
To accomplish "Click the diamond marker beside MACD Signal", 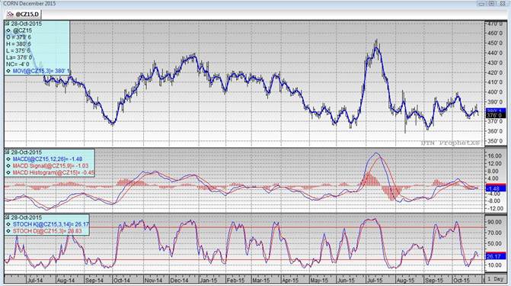I will (8, 165).
